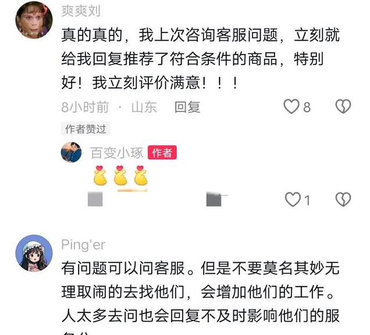Tap the username 百变小琢
This screenshot has height=335, width=370.
[x=117, y=153]
